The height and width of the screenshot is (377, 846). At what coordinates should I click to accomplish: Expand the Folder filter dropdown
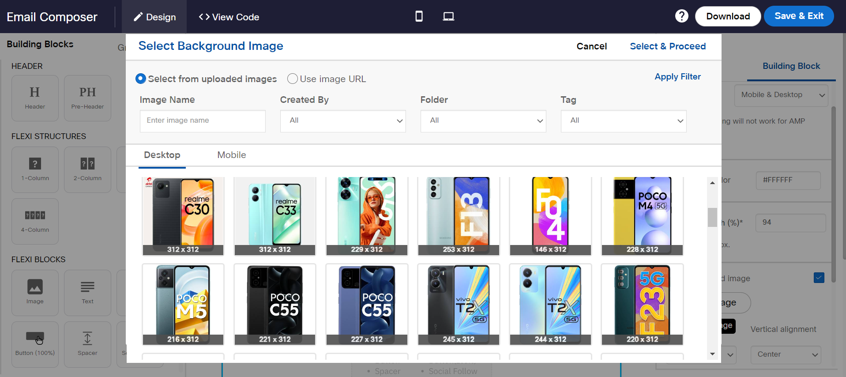click(x=483, y=121)
